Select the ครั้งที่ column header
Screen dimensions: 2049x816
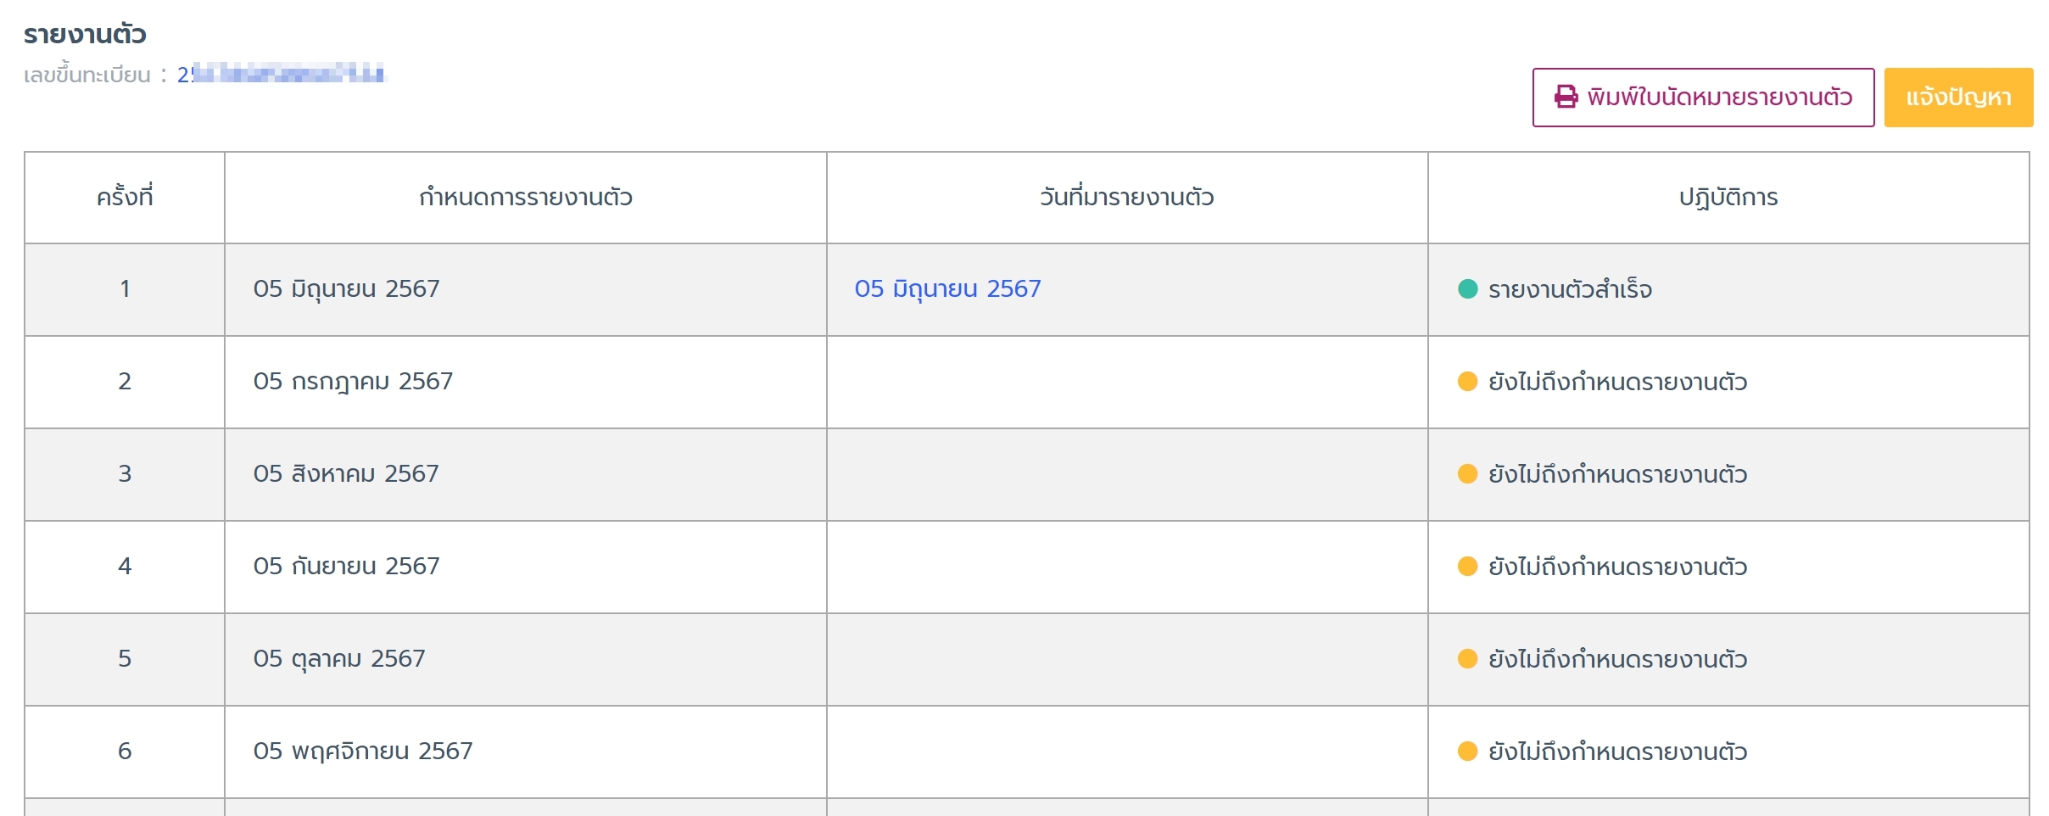pyautogui.click(x=125, y=198)
